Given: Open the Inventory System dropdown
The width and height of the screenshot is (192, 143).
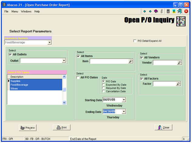Looking at the screenshot, I should coord(50,43).
